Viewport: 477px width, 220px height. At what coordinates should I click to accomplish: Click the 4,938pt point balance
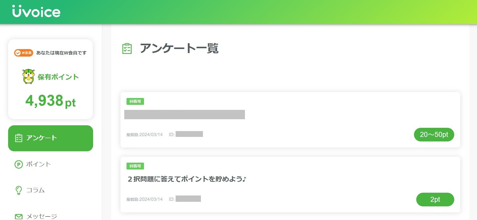click(x=50, y=102)
